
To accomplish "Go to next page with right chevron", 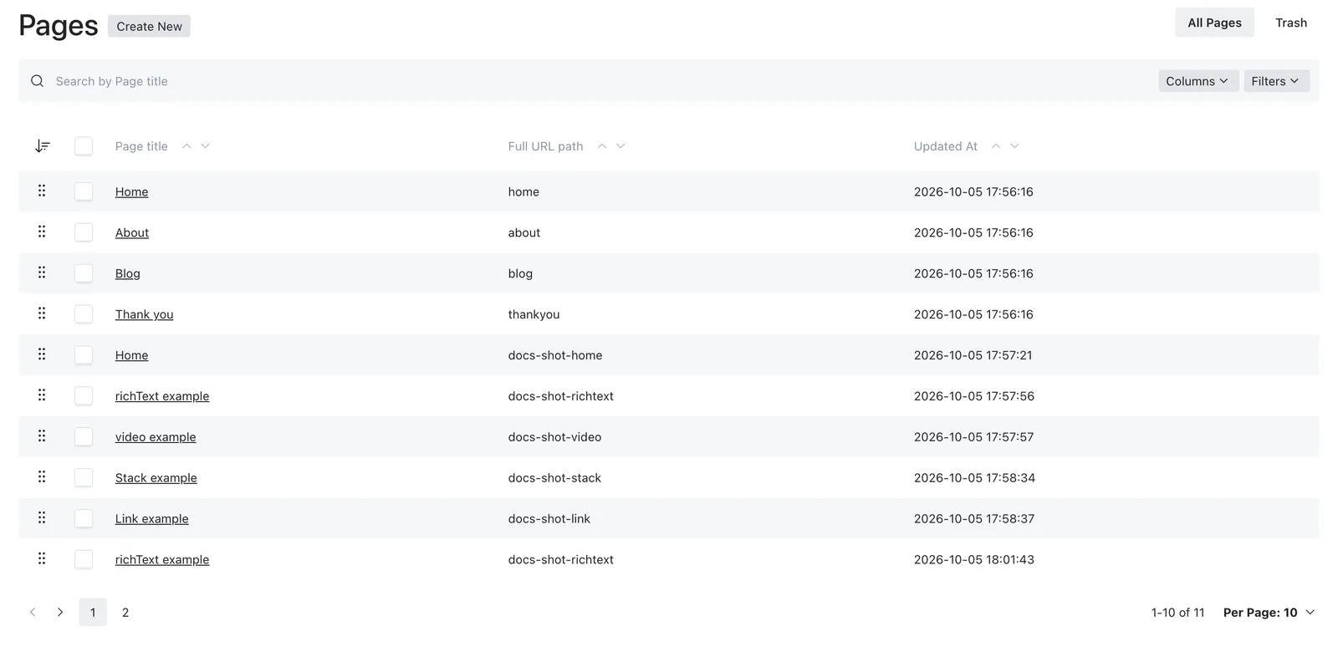I will (60, 613).
